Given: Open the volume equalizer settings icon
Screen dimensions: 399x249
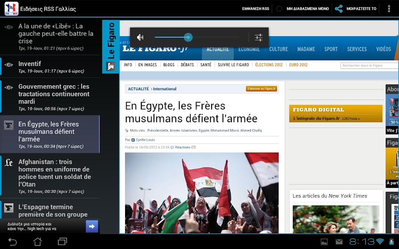Looking at the screenshot, I should (259, 38).
